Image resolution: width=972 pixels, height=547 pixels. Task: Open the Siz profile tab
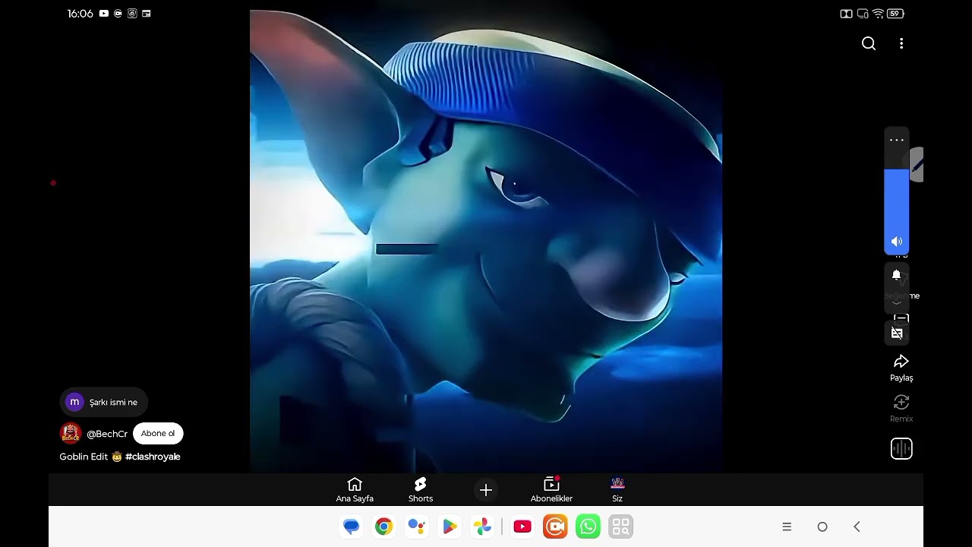617,490
